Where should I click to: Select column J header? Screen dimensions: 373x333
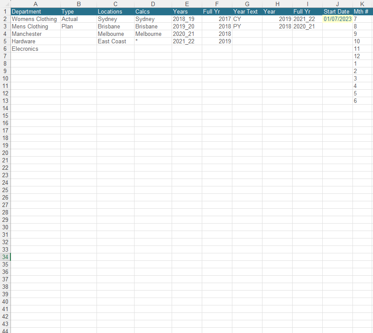click(337, 4)
